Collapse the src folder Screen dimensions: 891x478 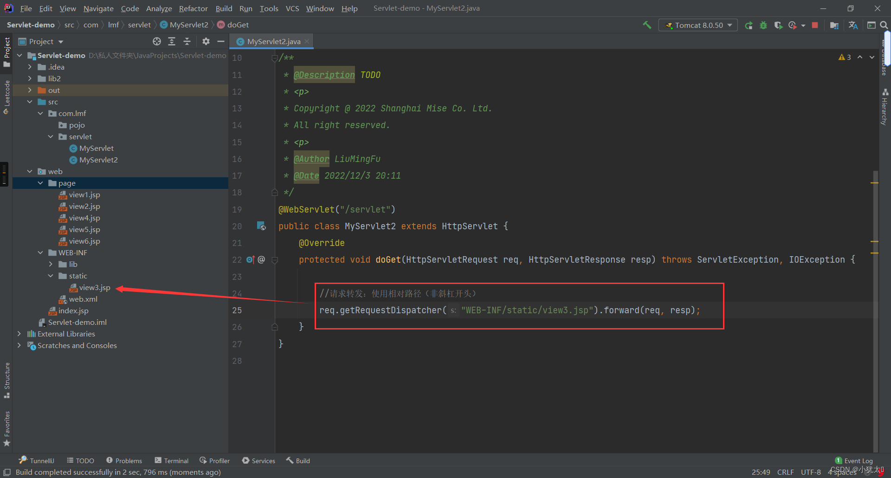point(30,102)
